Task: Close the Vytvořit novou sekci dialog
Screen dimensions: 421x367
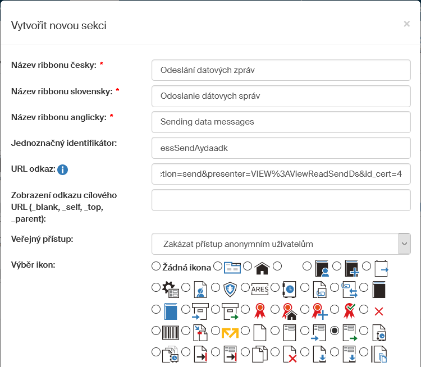Action: click(x=406, y=24)
